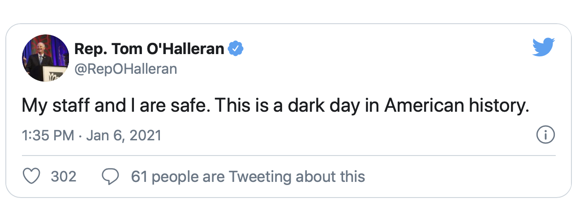Viewport: 575px width, 219px height.
Task: Open "people are Tweeting about this" link
Action: point(258,177)
